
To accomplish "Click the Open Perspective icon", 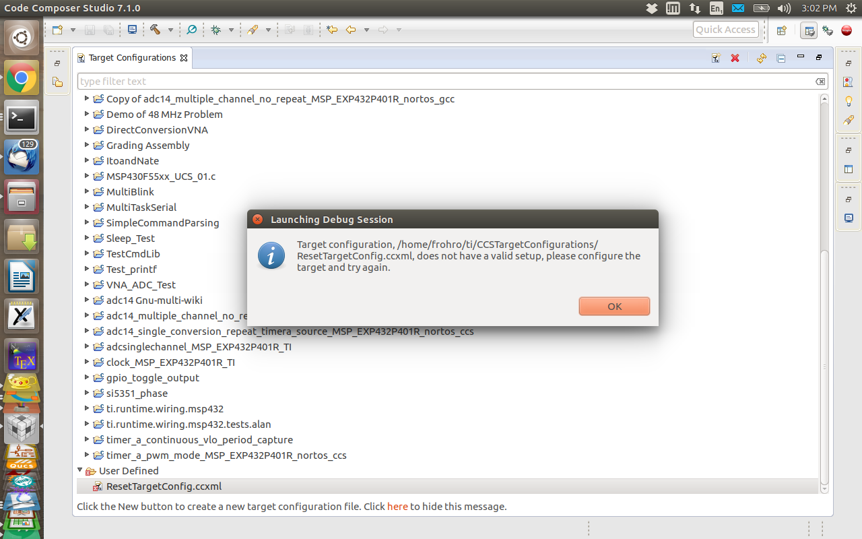I will pos(782,30).
